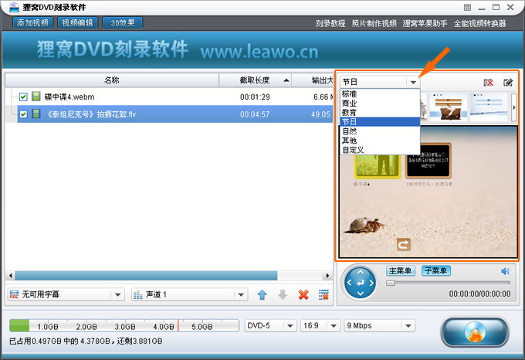Image resolution: width=525 pixels, height=360 pixels.
Task: Choose 自定义 in template category list
Action: point(380,150)
